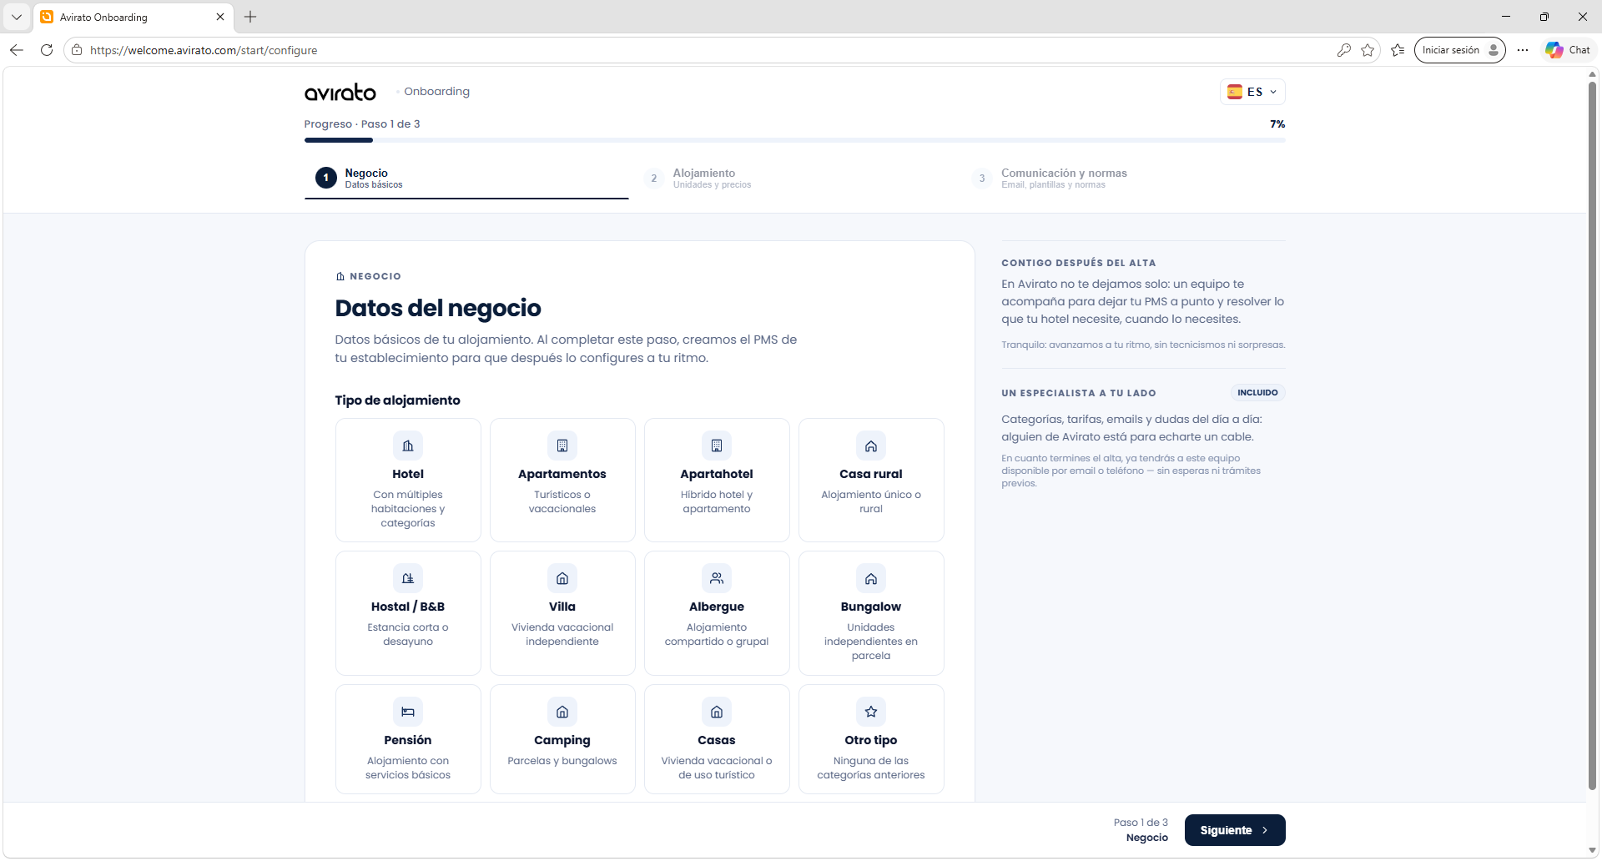Add page to favorites star icon
1602x861 pixels.
pos(1368,50)
